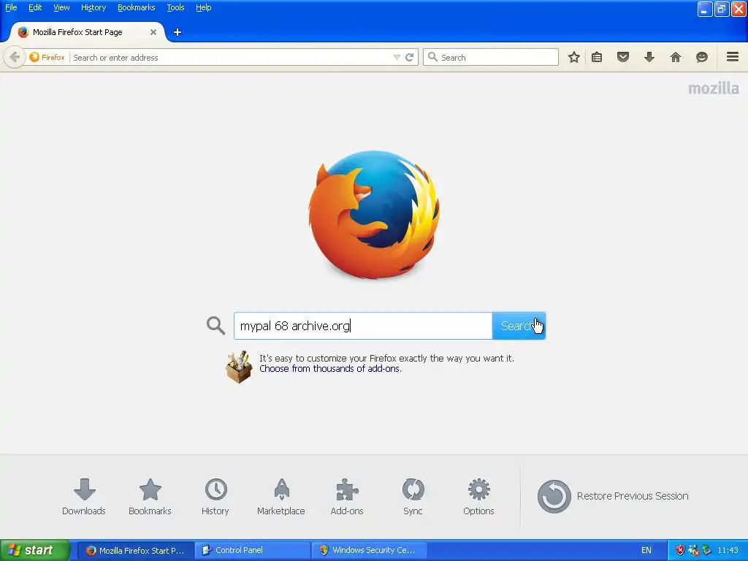Open the History menu
Screen dimensions: 748x561
[x=93, y=7]
